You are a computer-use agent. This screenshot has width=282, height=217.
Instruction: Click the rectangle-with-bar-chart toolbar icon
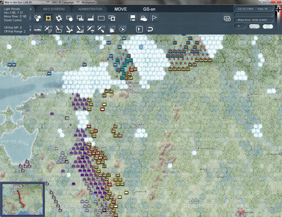(x=80, y=18)
